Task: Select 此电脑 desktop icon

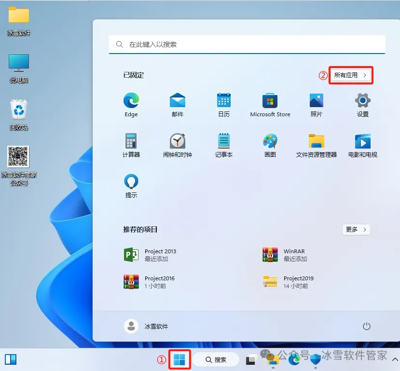Action: (19, 69)
